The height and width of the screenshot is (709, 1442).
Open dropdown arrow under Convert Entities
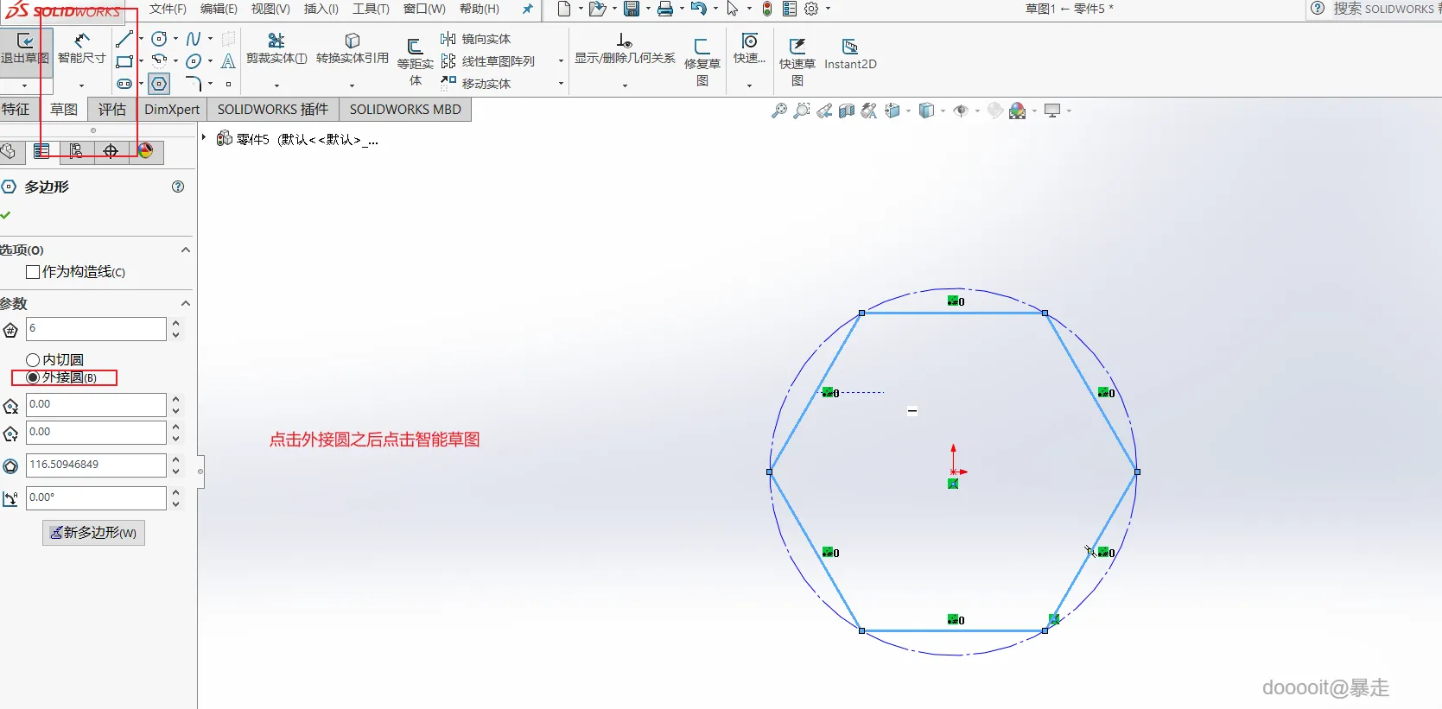click(352, 85)
